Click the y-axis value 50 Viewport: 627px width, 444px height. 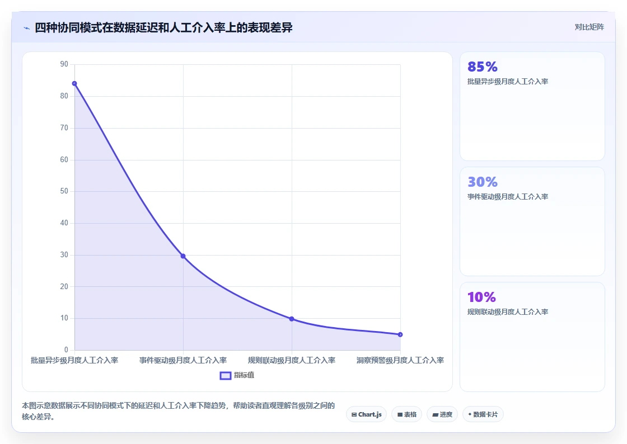64,191
